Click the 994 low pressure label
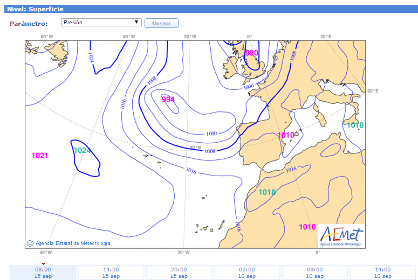The image size is (418, 280). [x=168, y=100]
